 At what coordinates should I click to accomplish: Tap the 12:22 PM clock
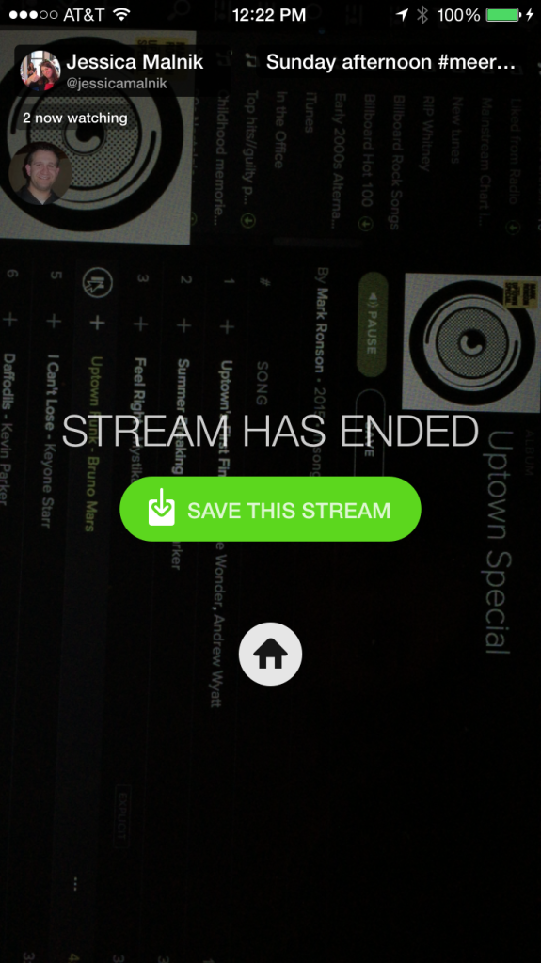(269, 15)
